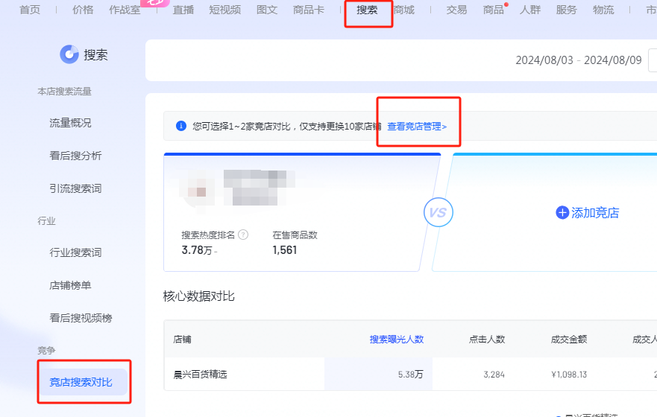
Task: Click the 竞争 sidebar group label
Action: 46,351
